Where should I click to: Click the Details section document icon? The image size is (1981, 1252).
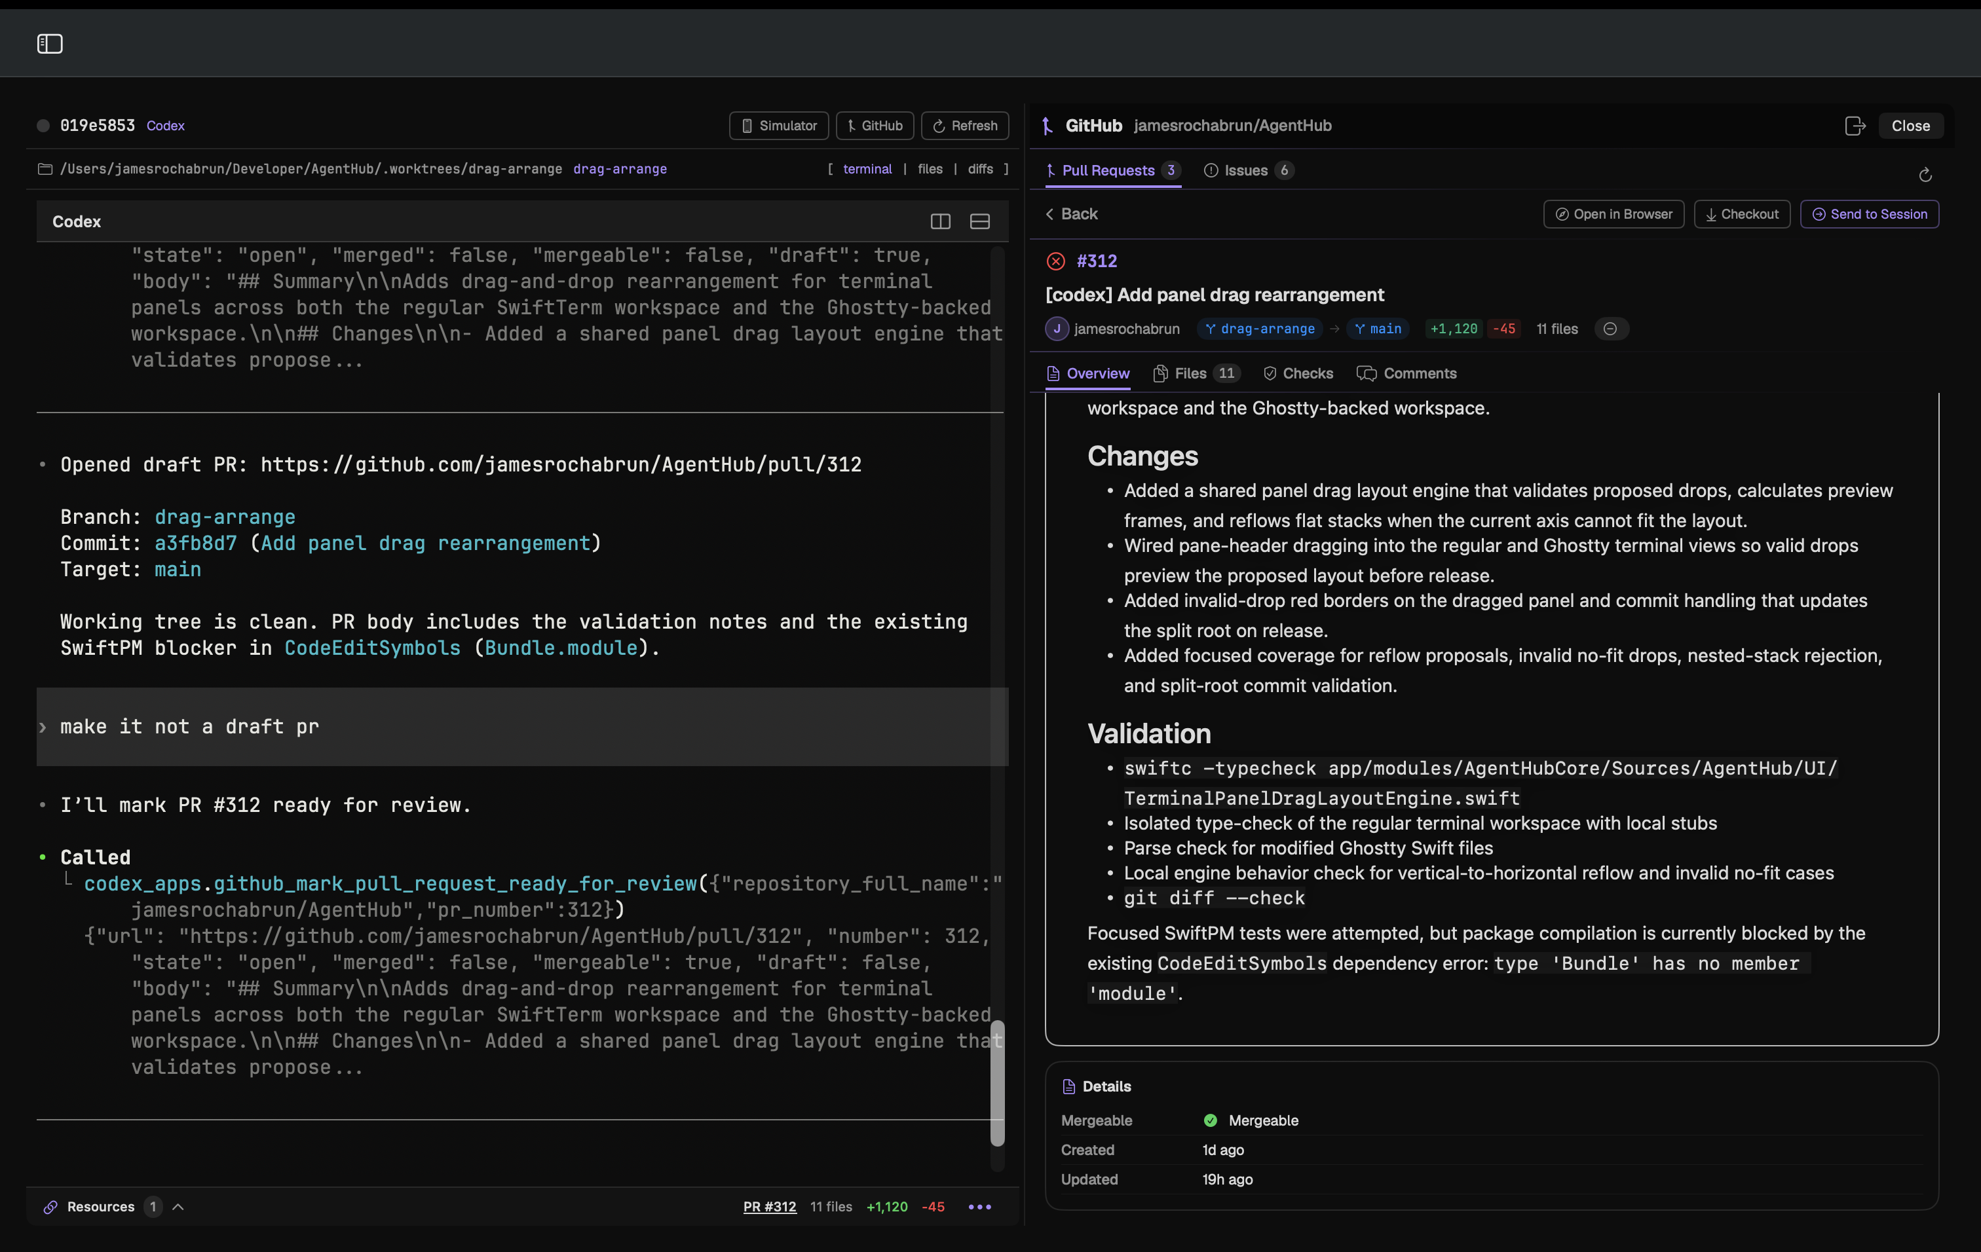click(x=1068, y=1087)
